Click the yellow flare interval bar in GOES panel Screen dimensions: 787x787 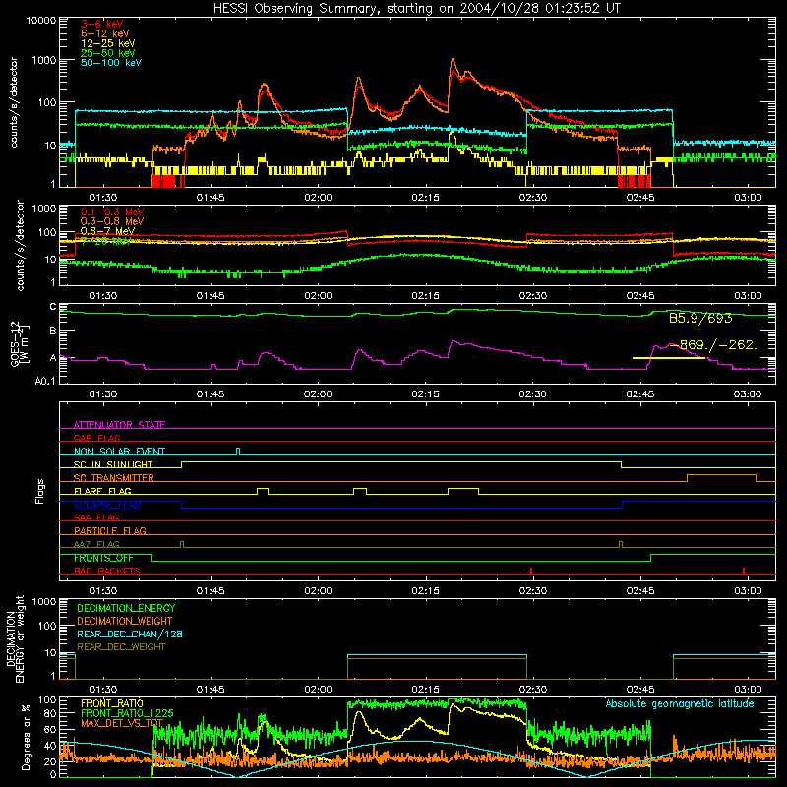pos(669,358)
